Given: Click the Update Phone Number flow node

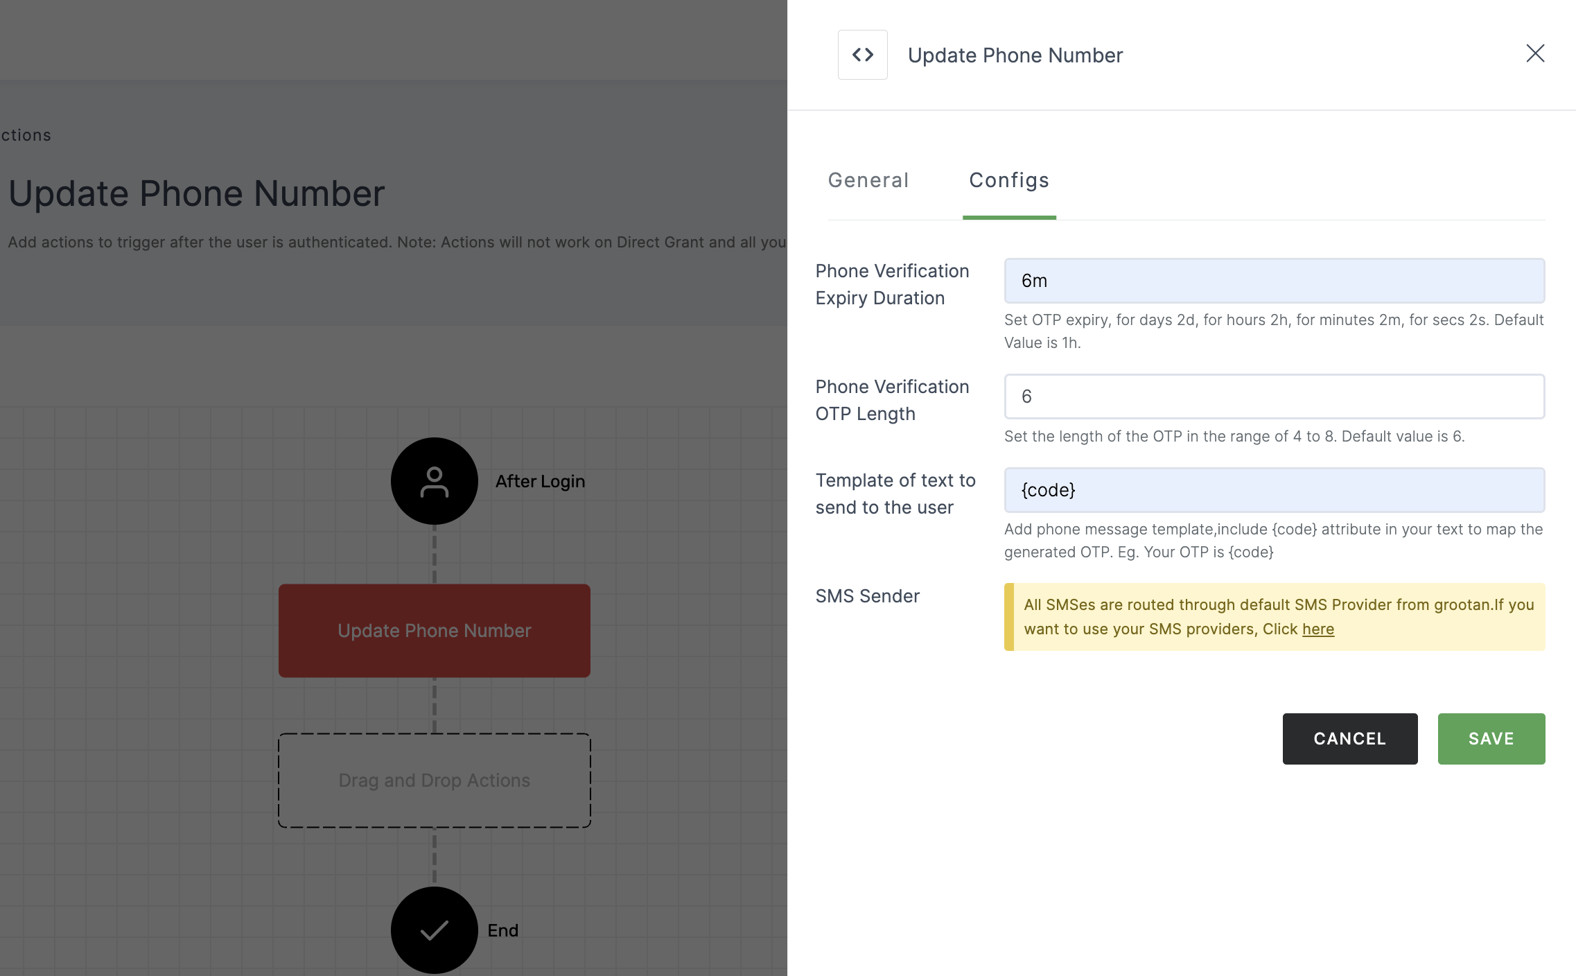Looking at the screenshot, I should tap(435, 630).
